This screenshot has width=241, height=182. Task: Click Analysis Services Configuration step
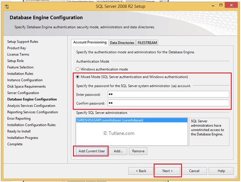pyautogui.click(x=31, y=106)
